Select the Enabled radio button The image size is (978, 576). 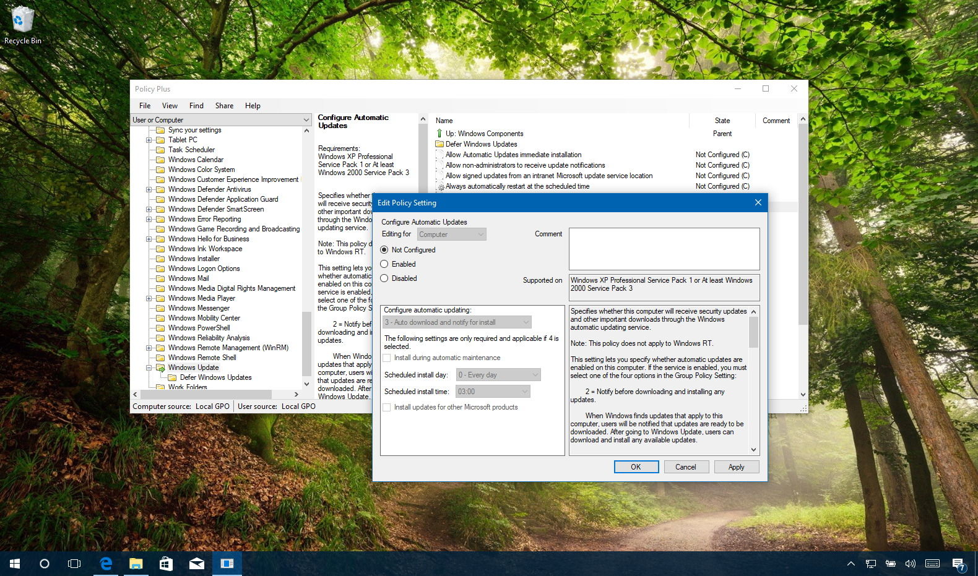tap(384, 264)
